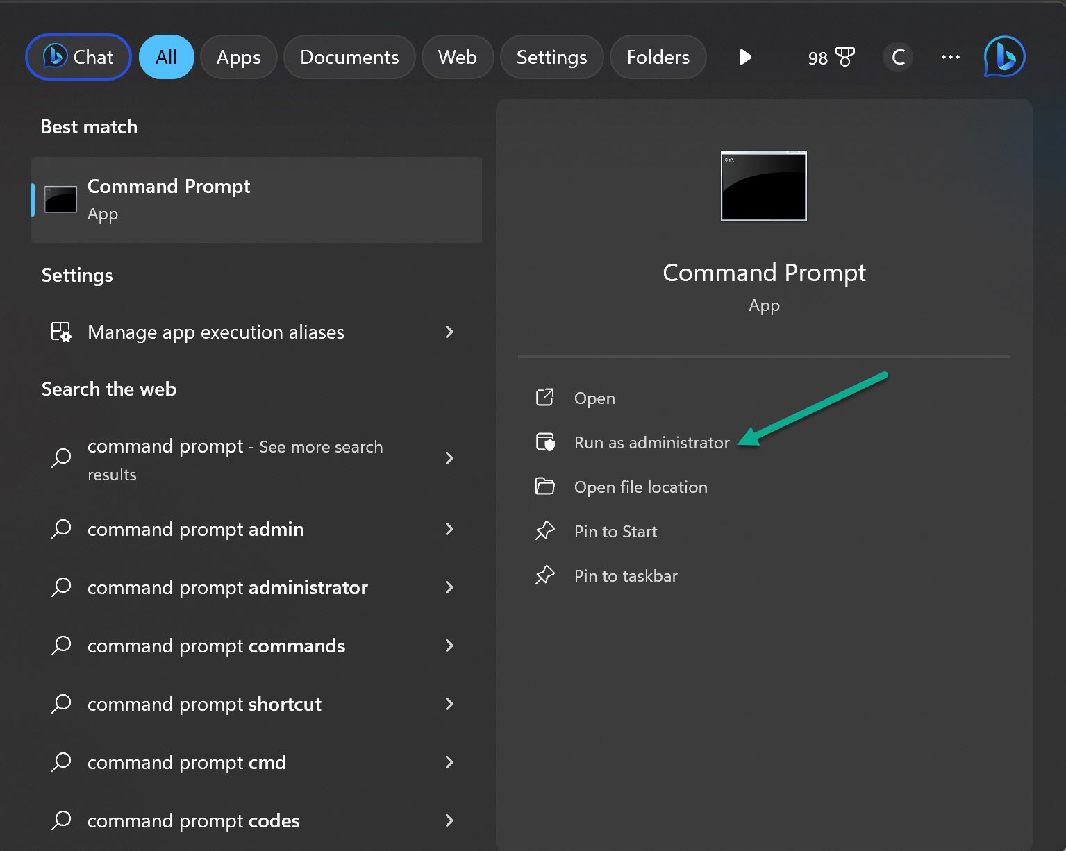Screen dimensions: 1066x851
Task: Click the search icon beside command prompt administrator
Action: [x=61, y=587]
